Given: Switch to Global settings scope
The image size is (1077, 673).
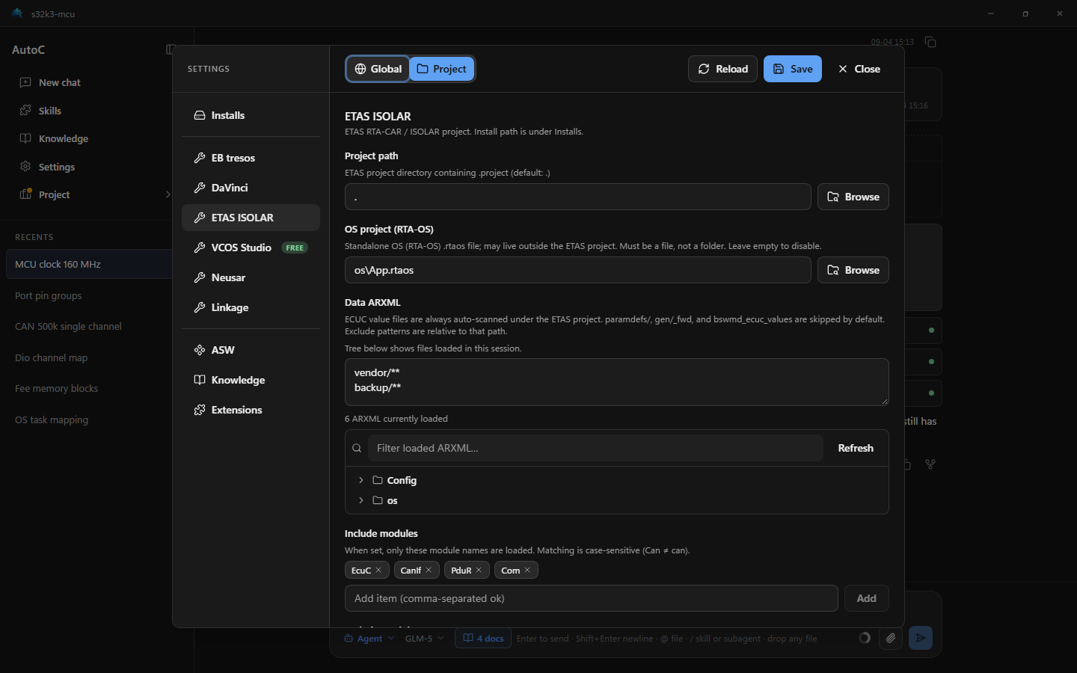Looking at the screenshot, I should tap(378, 69).
